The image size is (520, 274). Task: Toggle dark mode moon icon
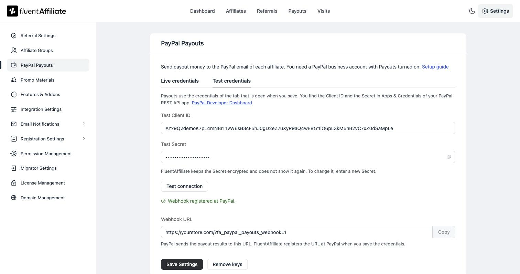point(472,11)
